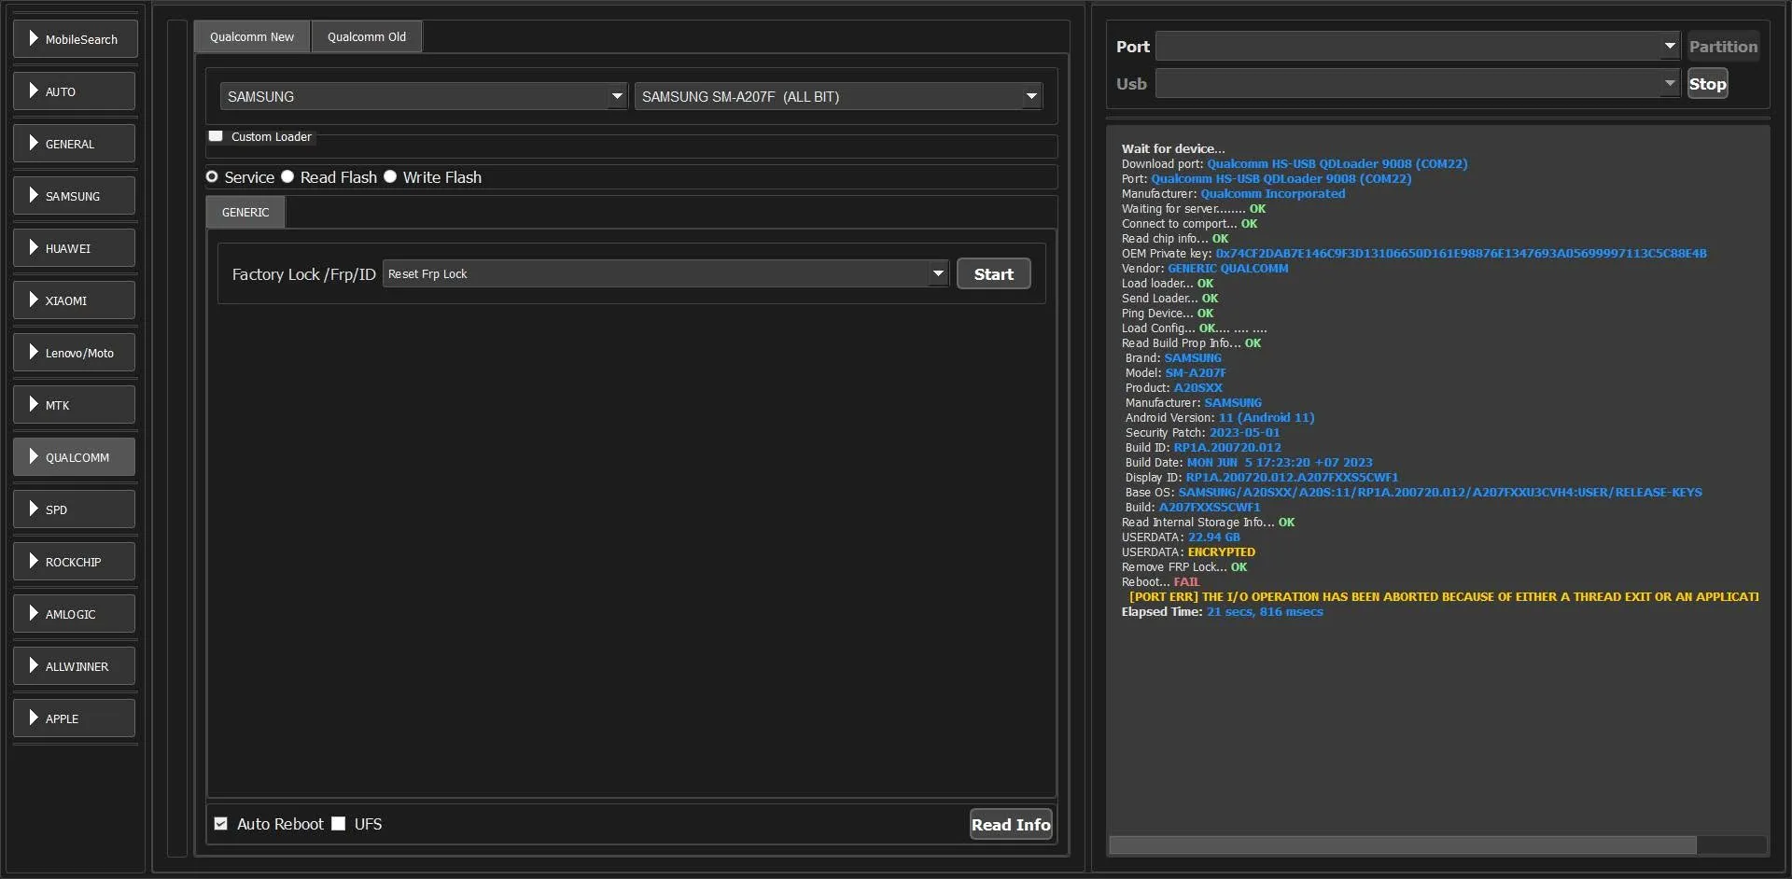
Task: Click the 'Reboot... FAIL' log line
Action: point(1160,582)
